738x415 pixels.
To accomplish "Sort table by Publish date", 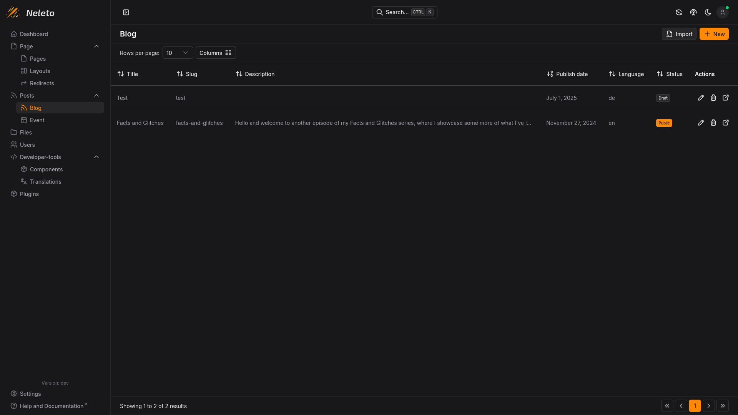I will 567,74.
